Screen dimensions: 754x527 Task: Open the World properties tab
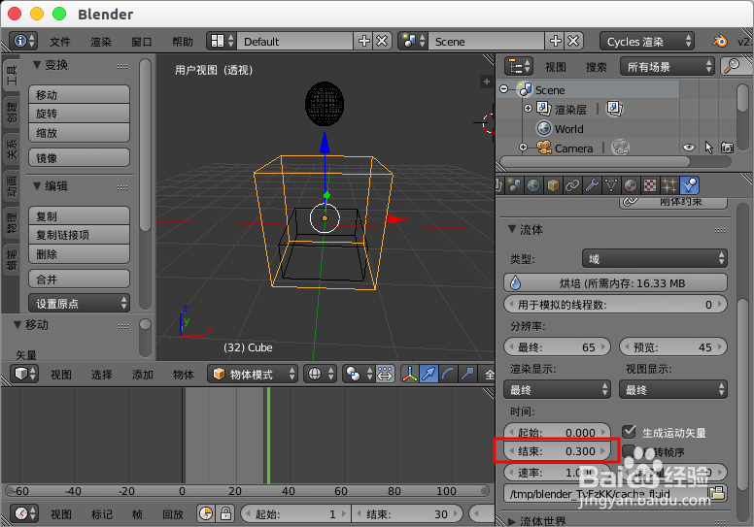coord(533,185)
